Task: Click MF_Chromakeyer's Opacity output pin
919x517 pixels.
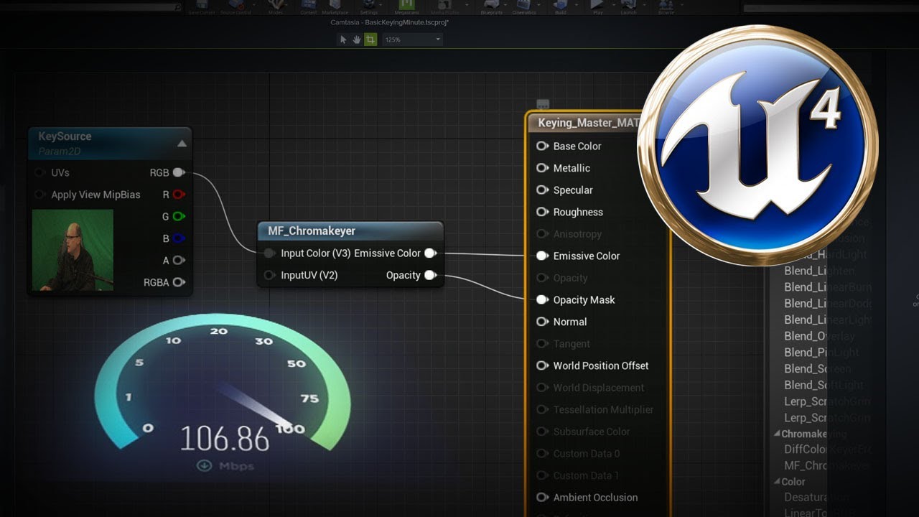Action: (430, 275)
